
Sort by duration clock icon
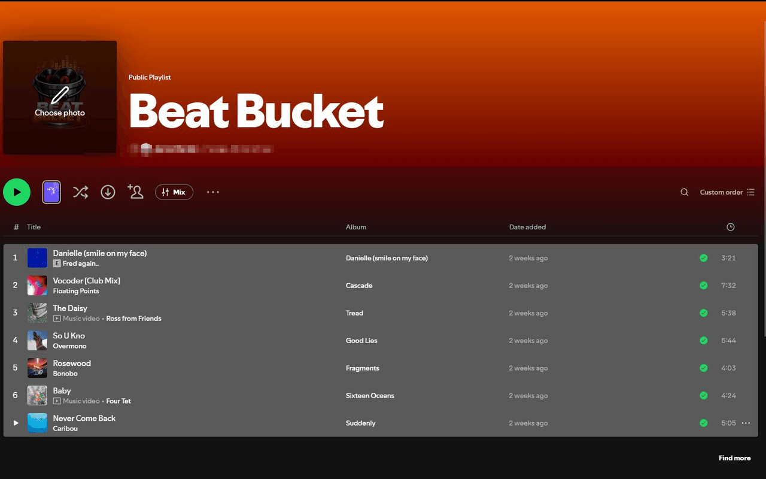click(730, 227)
